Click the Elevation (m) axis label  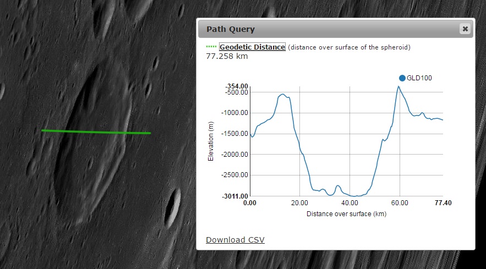211,141
